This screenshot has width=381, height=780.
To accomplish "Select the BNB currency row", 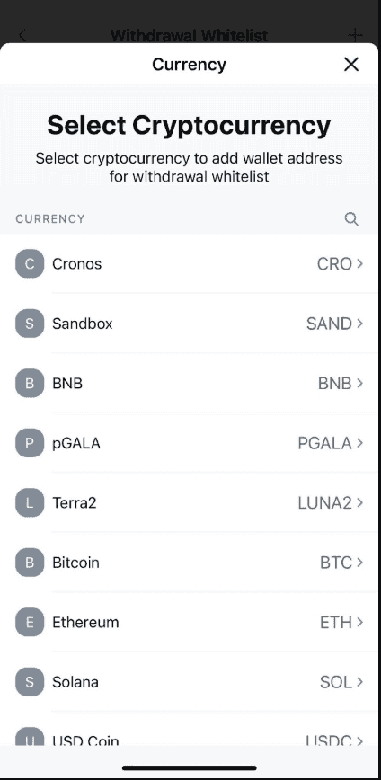I will coord(190,383).
